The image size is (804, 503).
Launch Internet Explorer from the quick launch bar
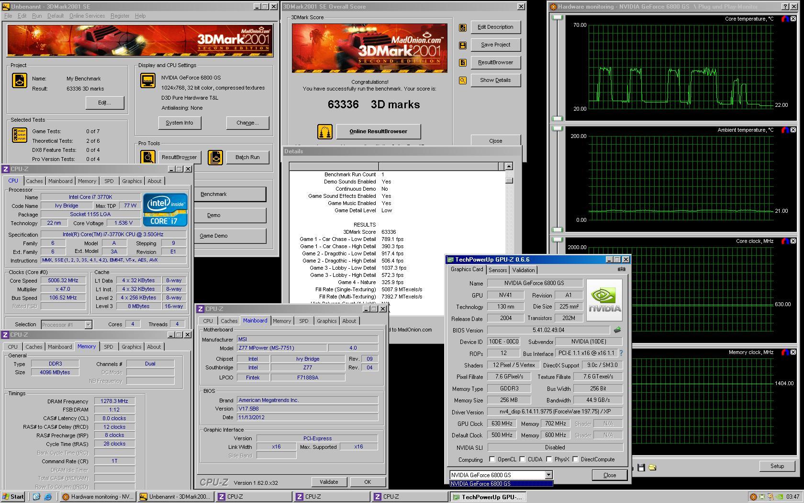point(48,497)
